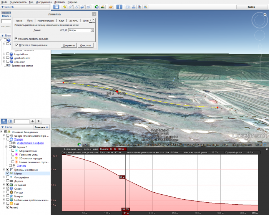Image resolution: width=269 pixels, height=215 pixels.
Task: Add a placemark with the pushpin icon
Action: [65, 7]
